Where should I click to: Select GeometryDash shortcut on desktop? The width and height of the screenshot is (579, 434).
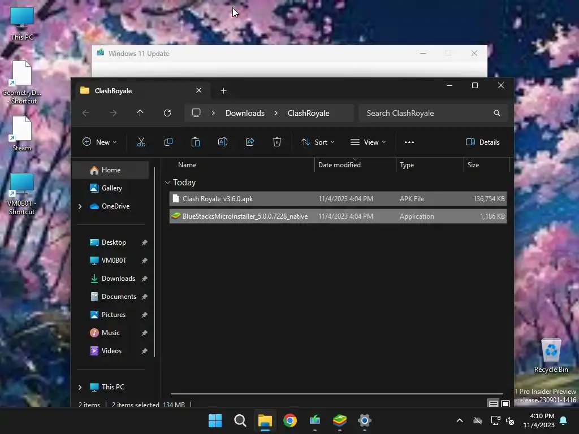click(22, 83)
